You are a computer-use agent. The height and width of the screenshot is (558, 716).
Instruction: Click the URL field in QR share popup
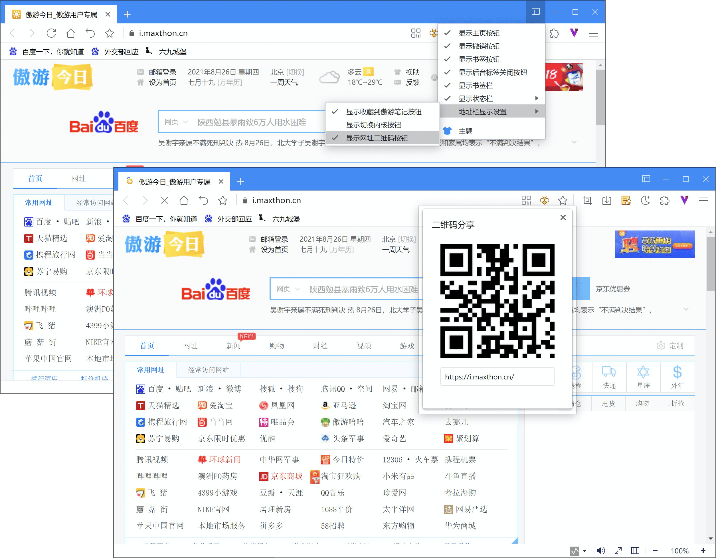[x=497, y=377]
